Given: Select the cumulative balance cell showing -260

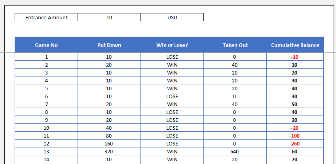Looking at the screenshot, I should pyautogui.click(x=295, y=143).
